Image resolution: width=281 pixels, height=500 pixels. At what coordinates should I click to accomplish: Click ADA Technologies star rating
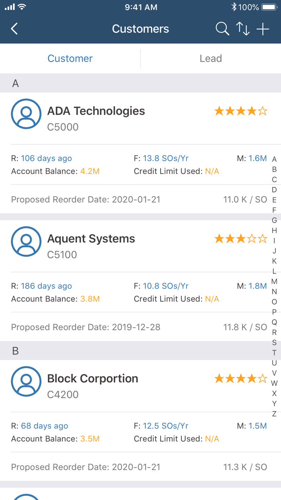click(x=240, y=111)
